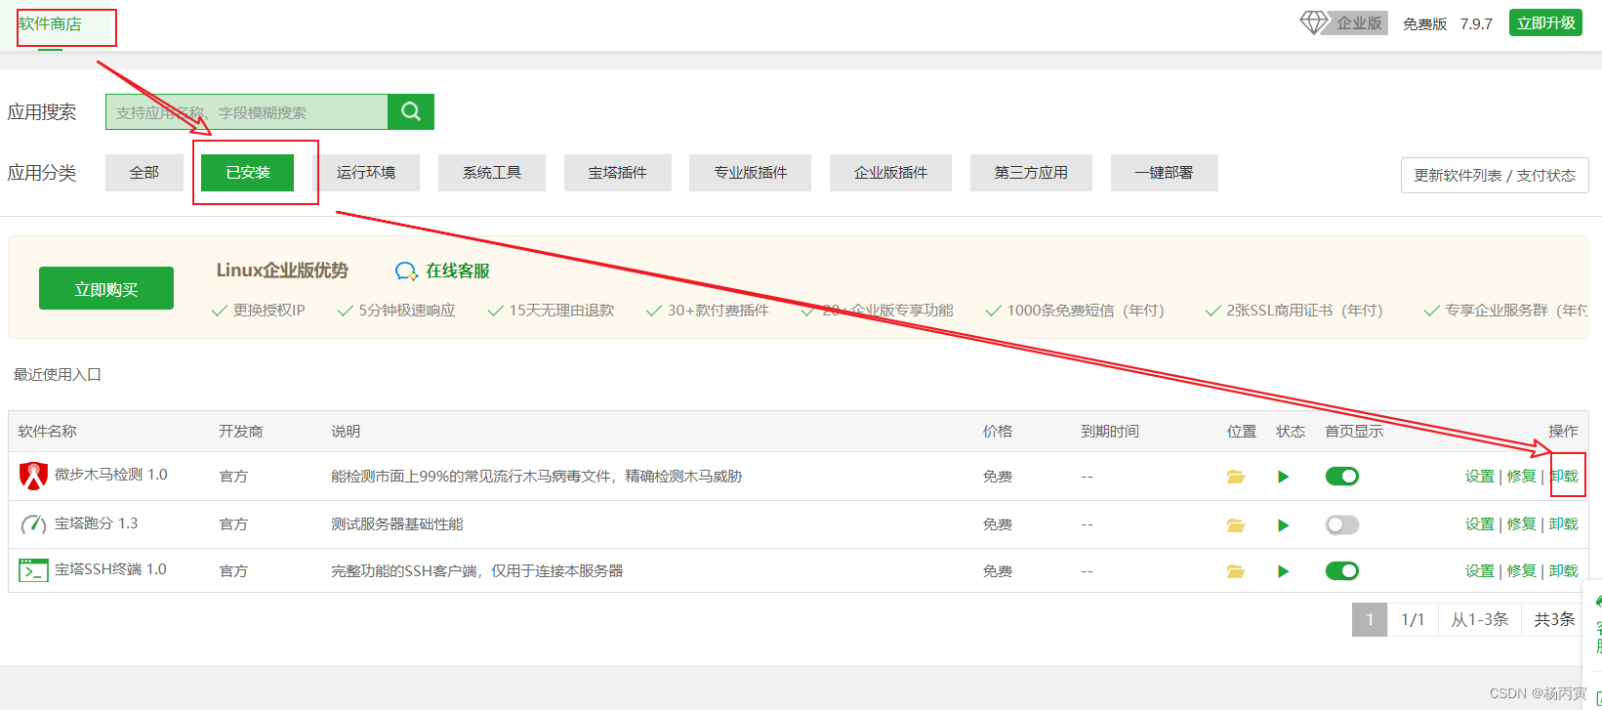Open folder location for 宝塔跑分
This screenshot has height=710, width=1602.
point(1236,525)
